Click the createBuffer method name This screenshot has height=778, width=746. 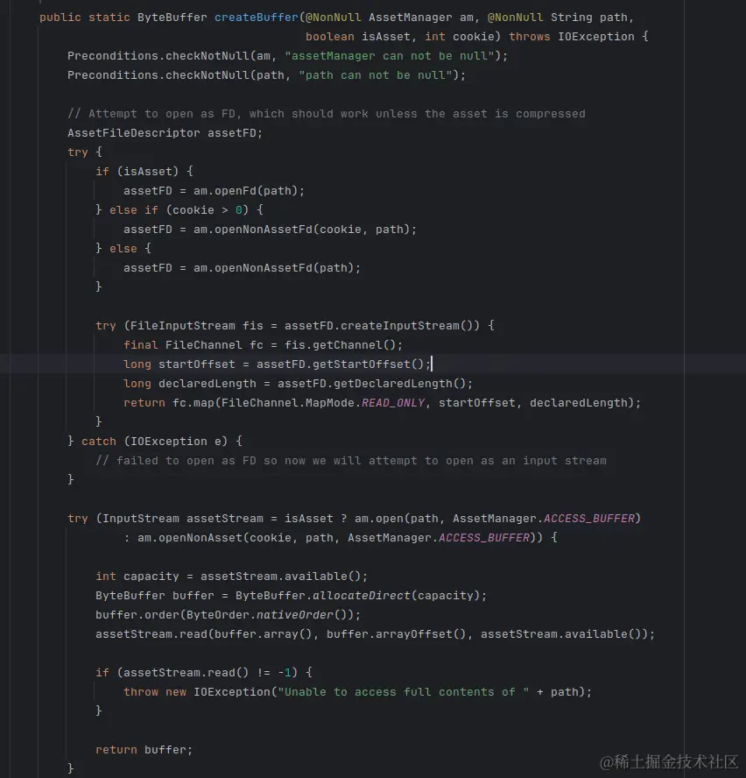pyautogui.click(x=257, y=18)
